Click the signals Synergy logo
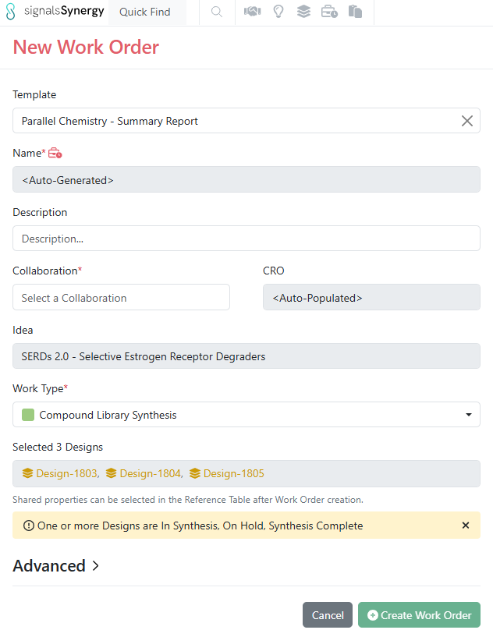This screenshot has height=637, width=493. pyautogui.click(x=55, y=12)
